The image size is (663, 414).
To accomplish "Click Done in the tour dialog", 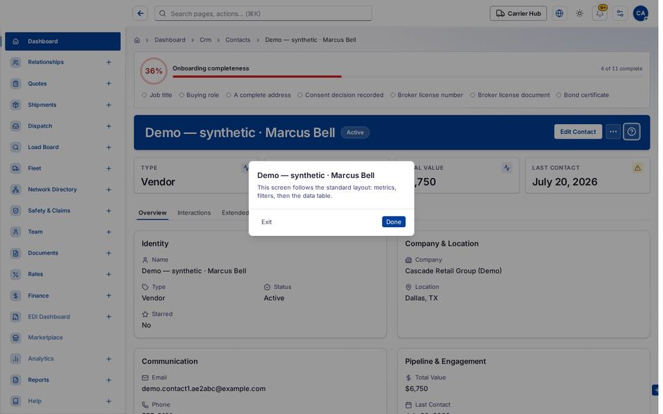I will [x=394, y=221].
